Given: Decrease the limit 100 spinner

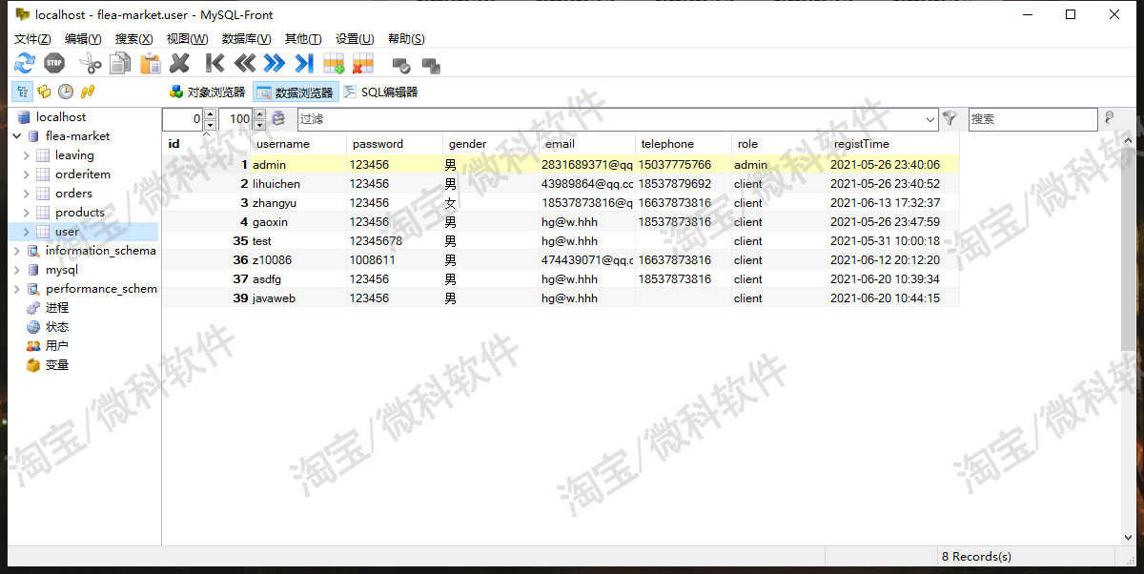Looking at the screenshot, I should (259, 124).
